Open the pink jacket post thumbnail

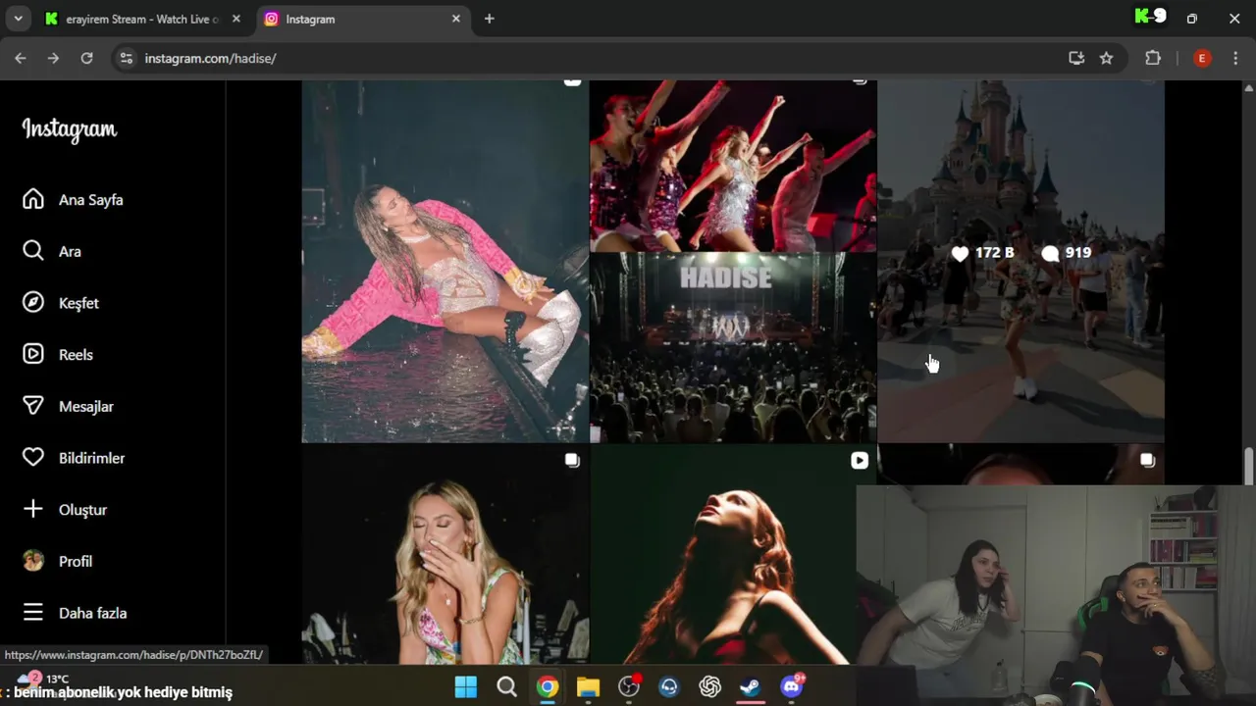pyautogui.click(x=445, y=261)
